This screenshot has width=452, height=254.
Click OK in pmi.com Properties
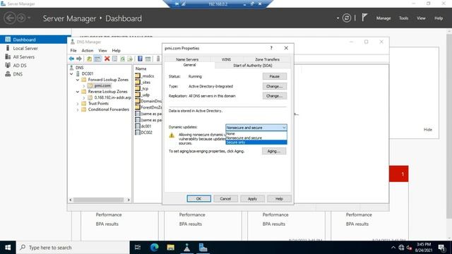(x=198, y=199)
